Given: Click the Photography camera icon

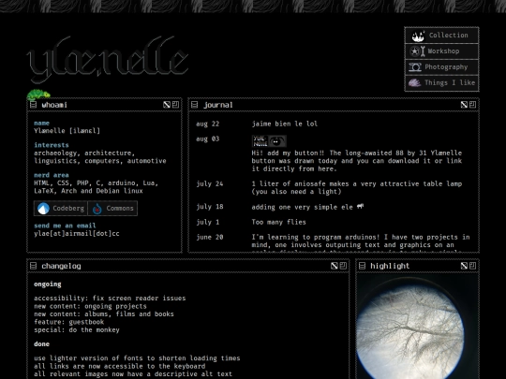Looking at the screenshot, I should (415, 67).
